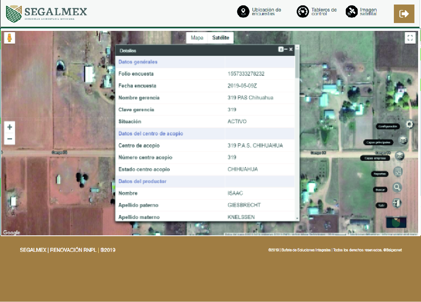Click the Buscar magnifier icon
This screenshot has width=421, height=302.
(x=397, y=188)
